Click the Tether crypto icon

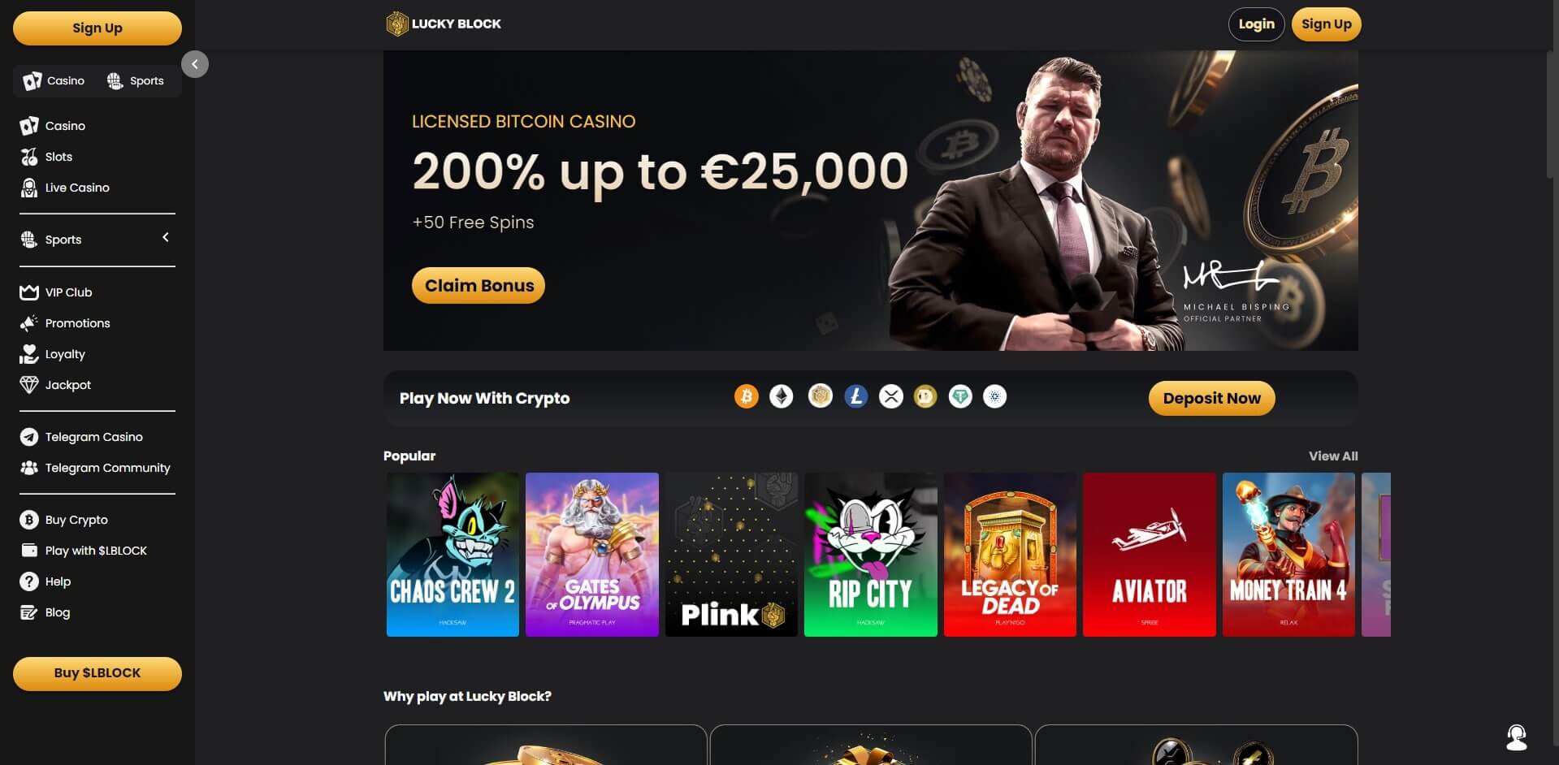point(960,396)
